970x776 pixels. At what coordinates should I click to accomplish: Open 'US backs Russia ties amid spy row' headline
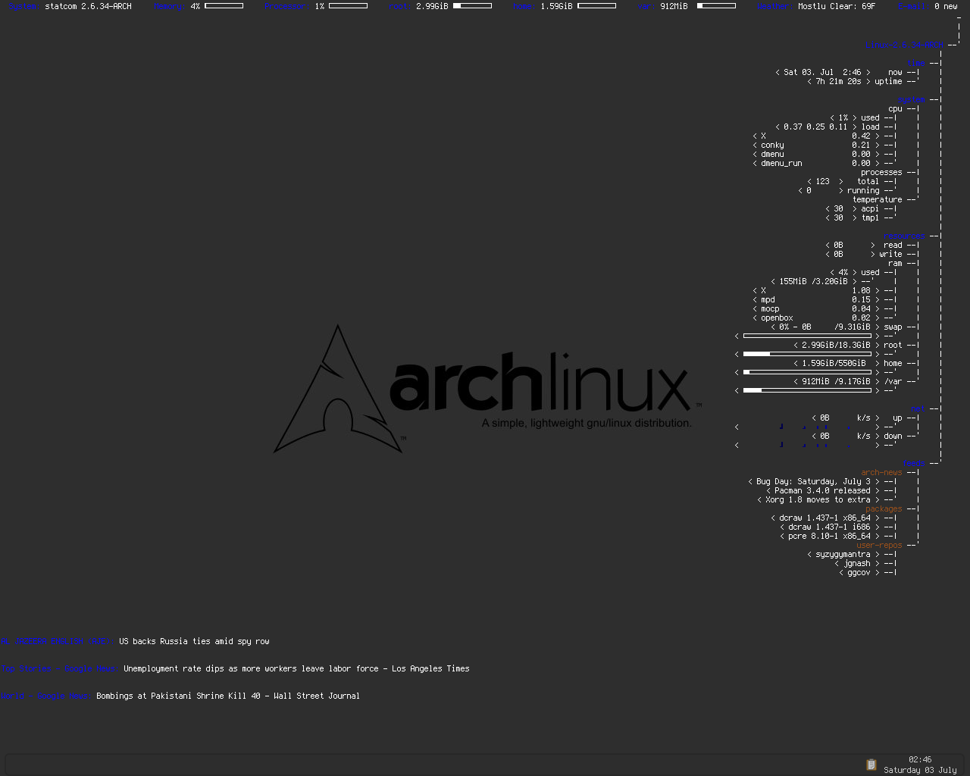[x=194, y=641]
